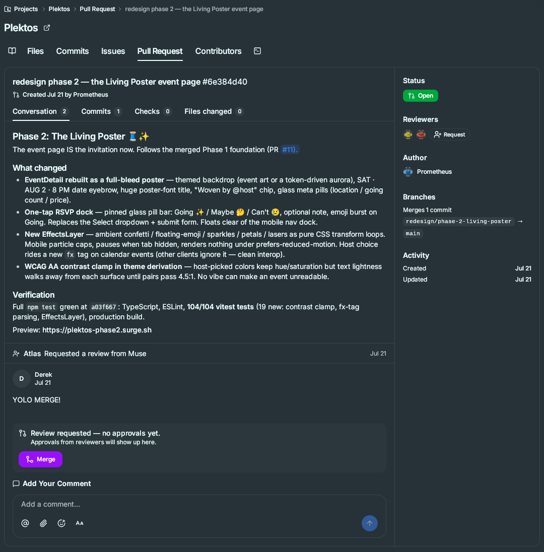
Task: Click the Add a comment text field
Action: (199, 504)
